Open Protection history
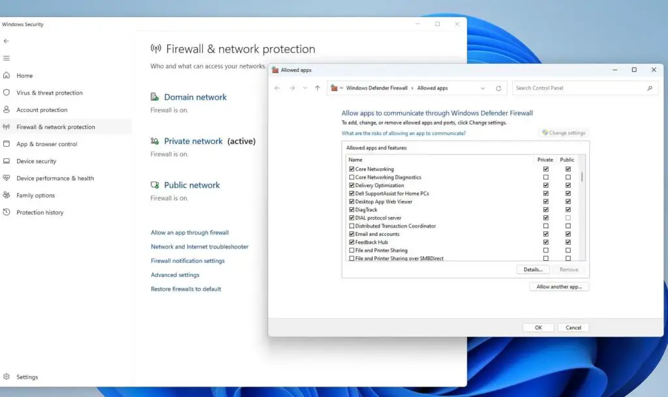The width and height of the screenshot is (668, 397). click(x=41, y=212)
